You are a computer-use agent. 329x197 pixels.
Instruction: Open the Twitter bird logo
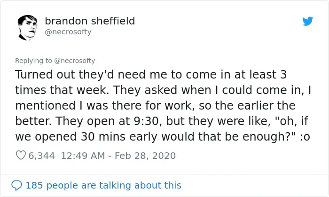pyautogui.click(x=307, y=21)
